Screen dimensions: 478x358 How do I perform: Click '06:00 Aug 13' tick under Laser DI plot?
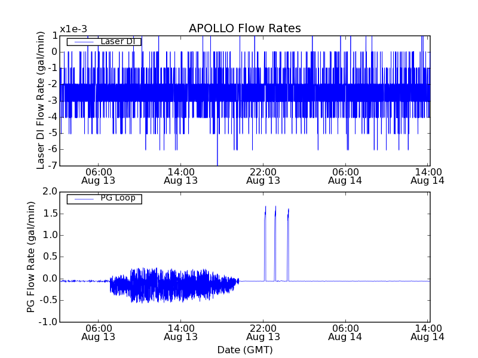click(98, 177)
